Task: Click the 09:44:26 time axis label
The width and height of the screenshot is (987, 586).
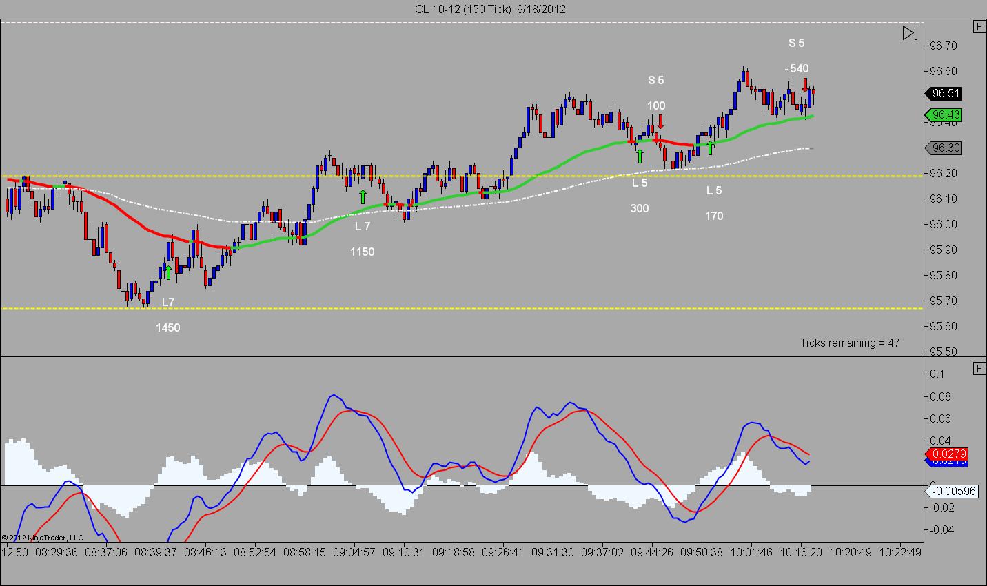Action: 652,552
